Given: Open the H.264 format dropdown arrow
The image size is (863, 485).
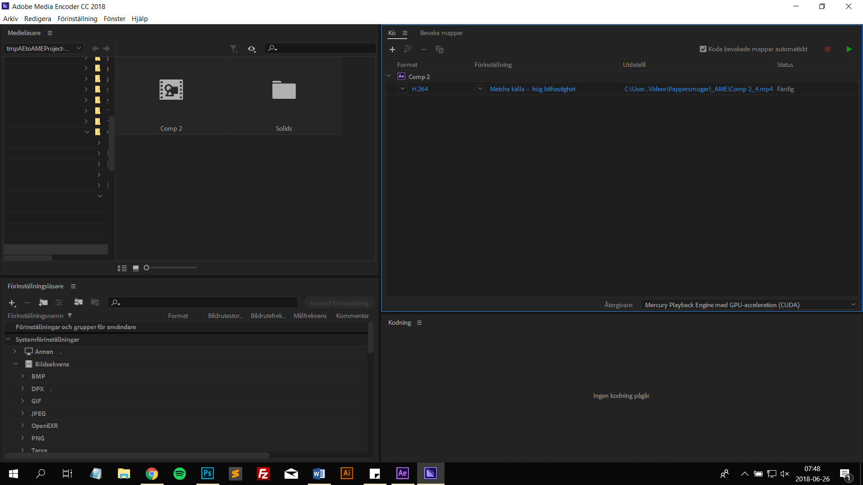Looking at the screenshot, I should point(402,89).
